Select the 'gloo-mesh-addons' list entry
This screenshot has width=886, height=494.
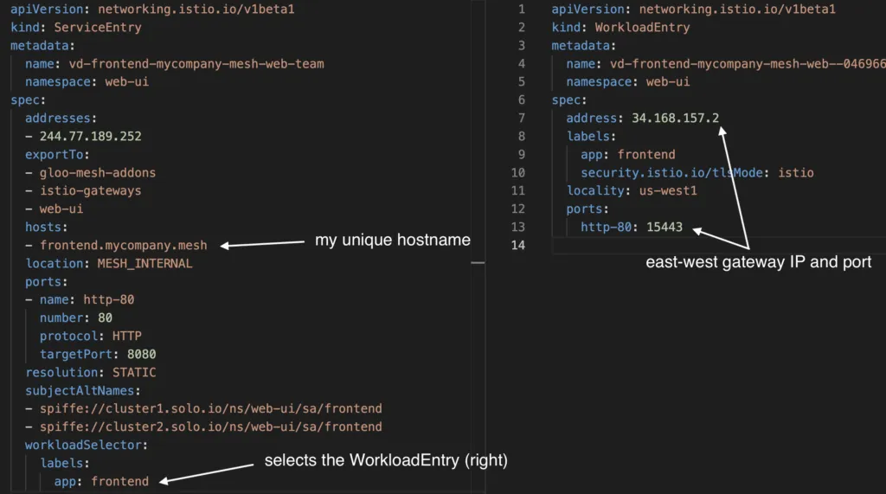(97, 172)
